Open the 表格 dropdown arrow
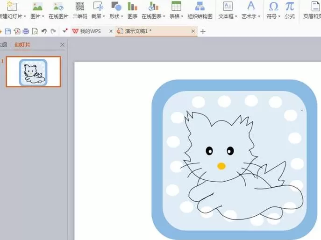This screenshot has height=240, width=321. click(x=182, y=16)
